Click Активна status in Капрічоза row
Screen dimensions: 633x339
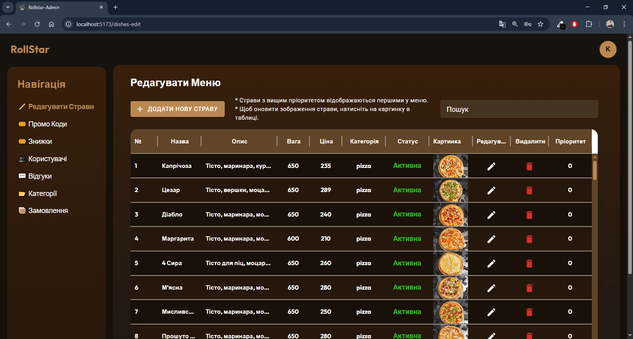[407, 166]
